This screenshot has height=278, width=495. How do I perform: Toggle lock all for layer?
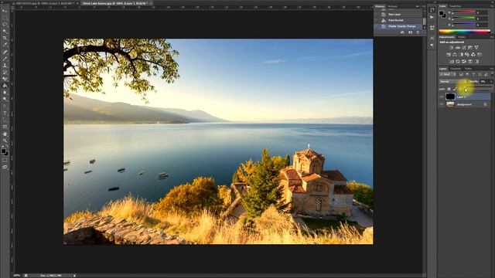pyautogui.click(x=466, y=90)
